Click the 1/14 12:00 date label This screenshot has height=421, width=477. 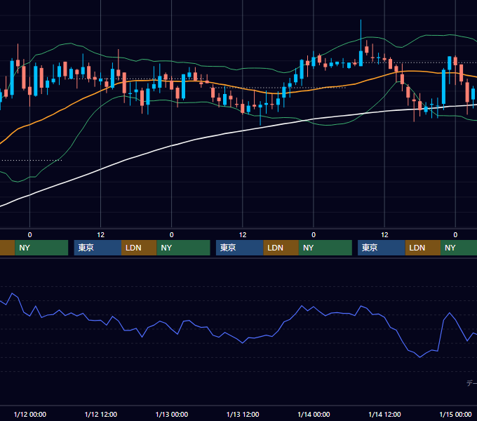(x=384, y=414)
